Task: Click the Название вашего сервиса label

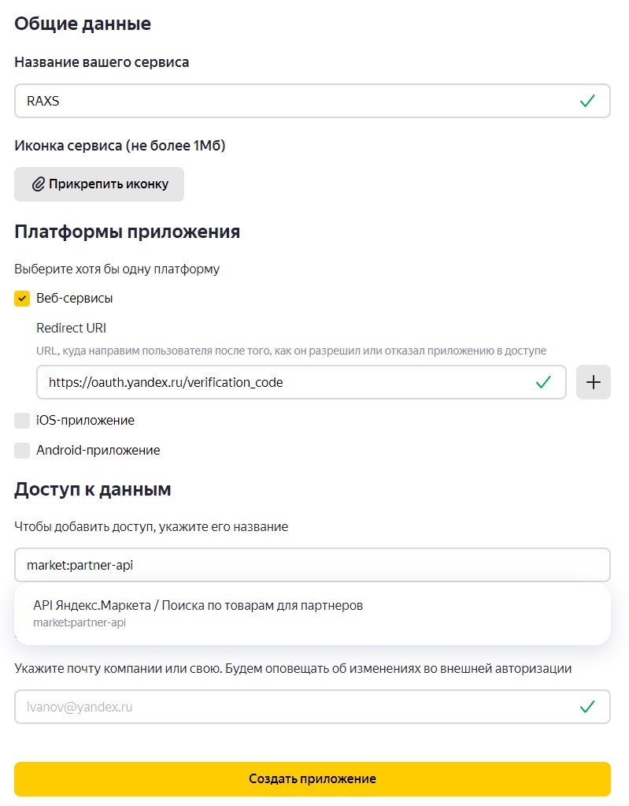Action: [x=102, y=61]
